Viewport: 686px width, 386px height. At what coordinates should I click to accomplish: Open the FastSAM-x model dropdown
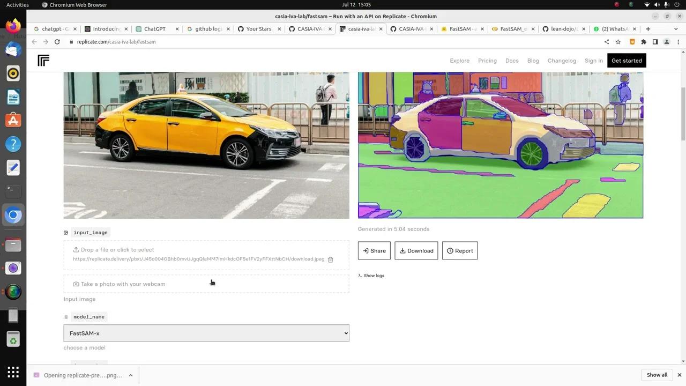[206, 333]
